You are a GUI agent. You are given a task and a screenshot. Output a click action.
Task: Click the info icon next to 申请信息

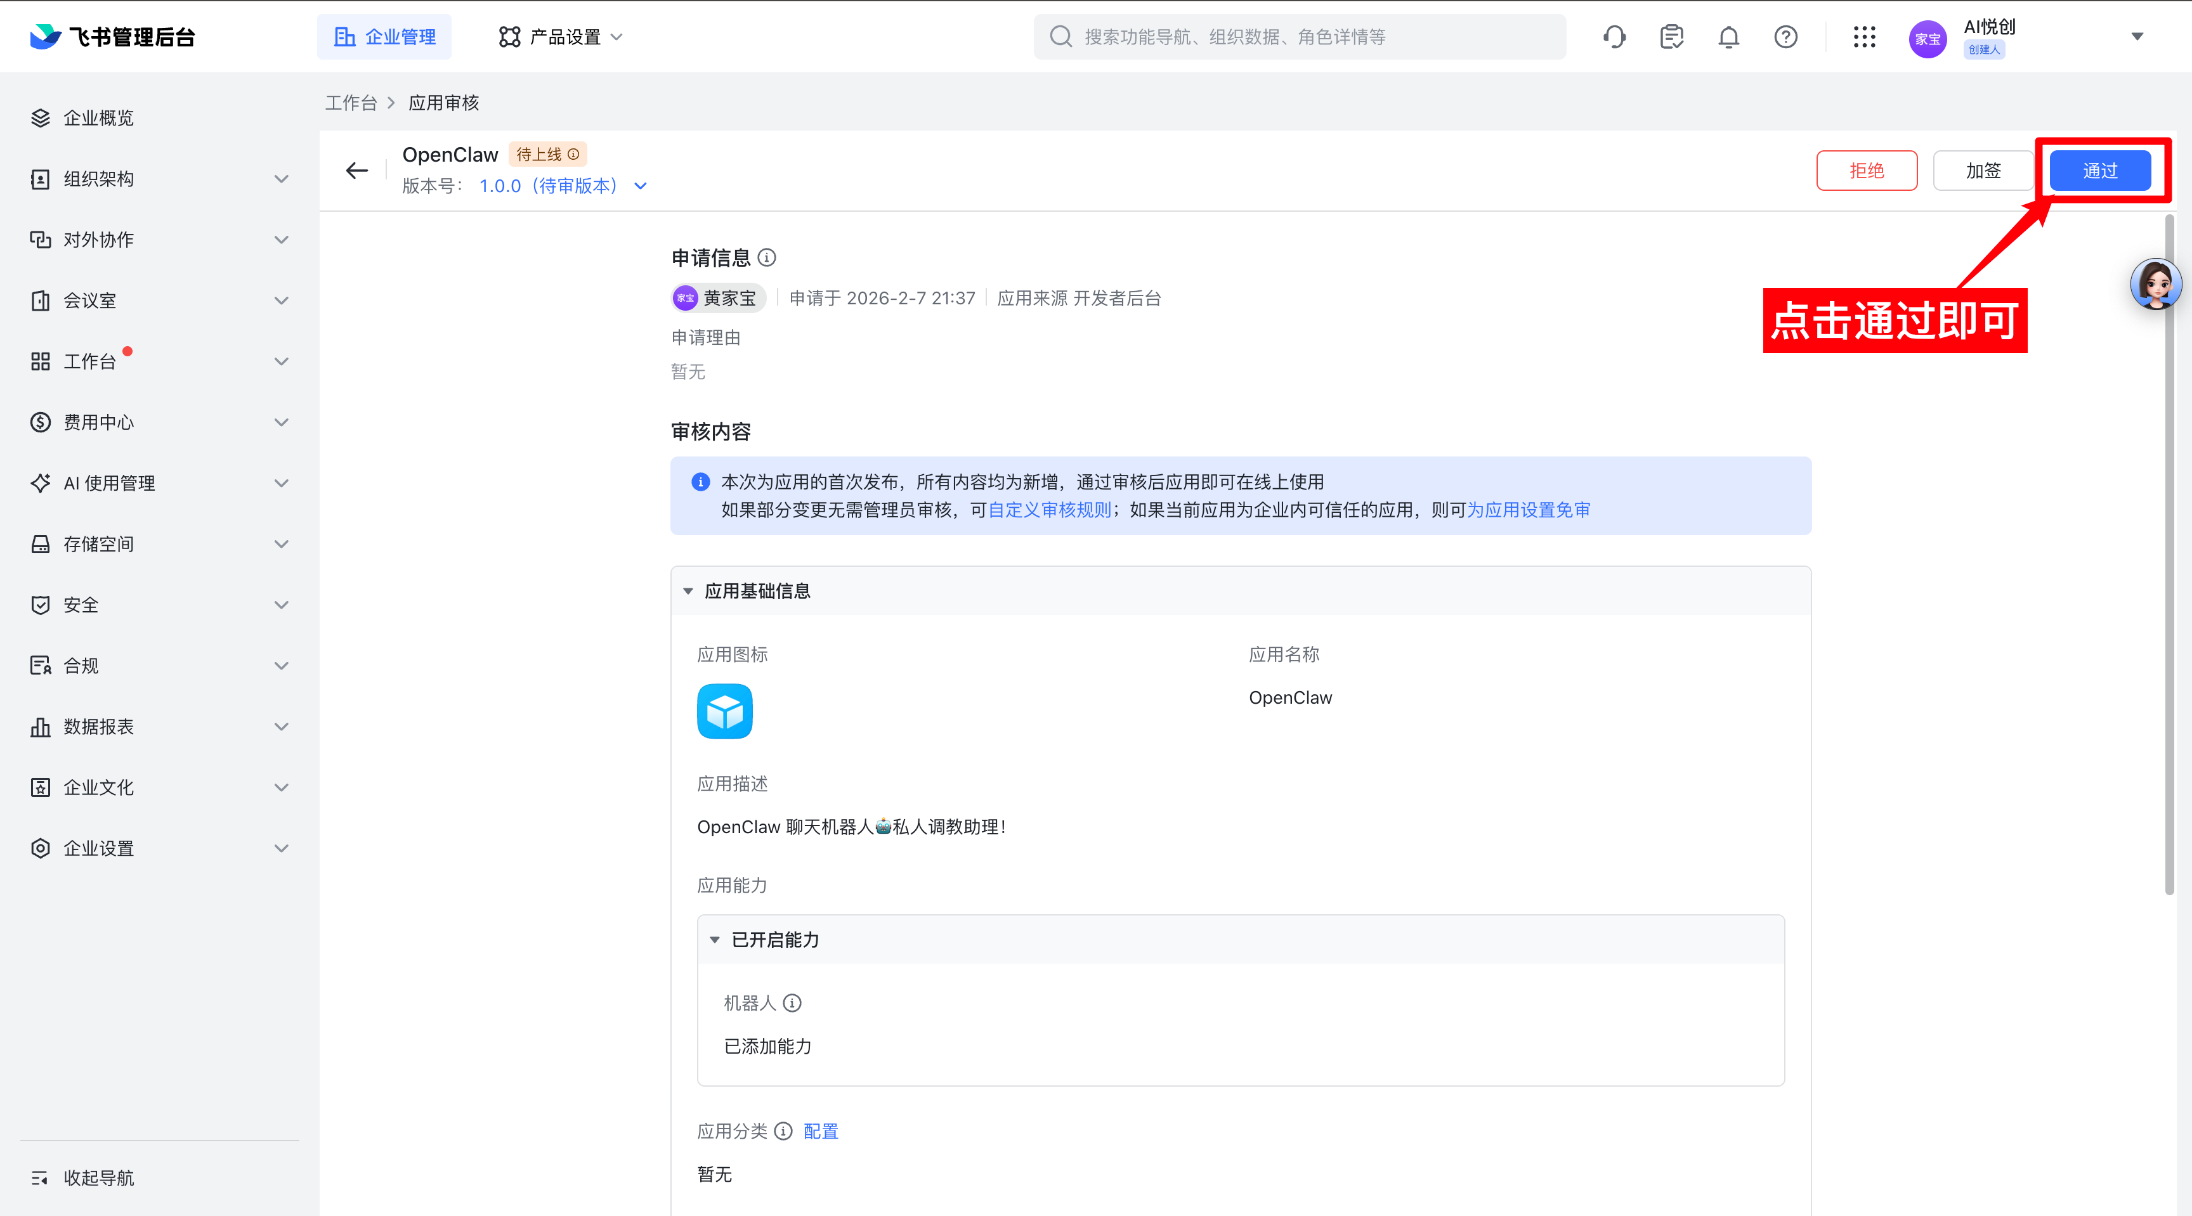[767, 257]
